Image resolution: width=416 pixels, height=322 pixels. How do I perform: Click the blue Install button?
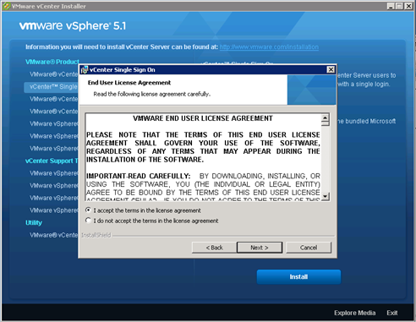[x=298, y=276]
